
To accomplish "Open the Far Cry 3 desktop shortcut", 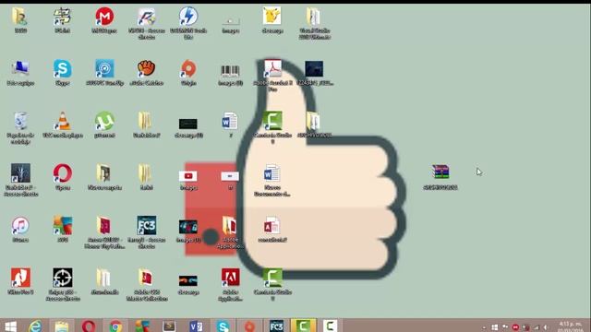I will (146, 226).
